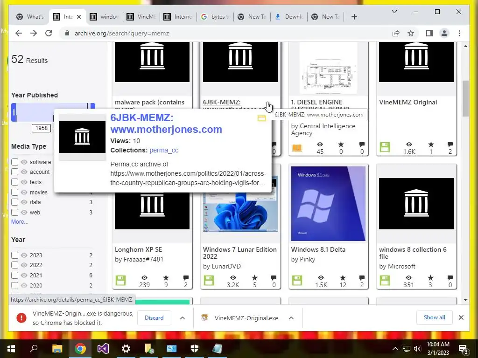Expand options for VineMEMZ-Original.exe download
The height and width of the screenshot is (358, 478).
291,318
